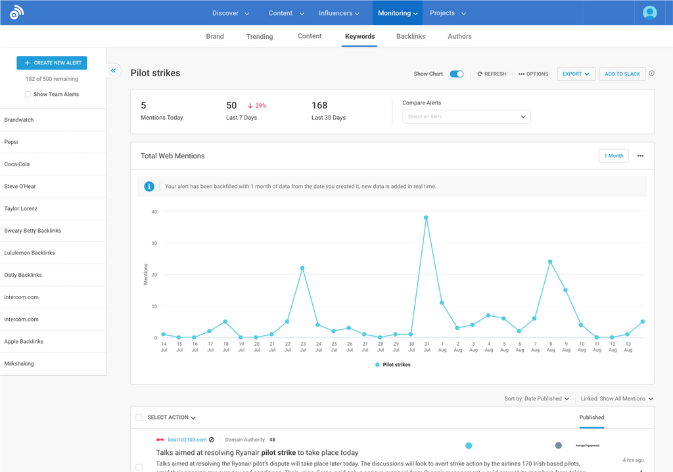Click the info icon beside Add to Slack

[651, 74]
